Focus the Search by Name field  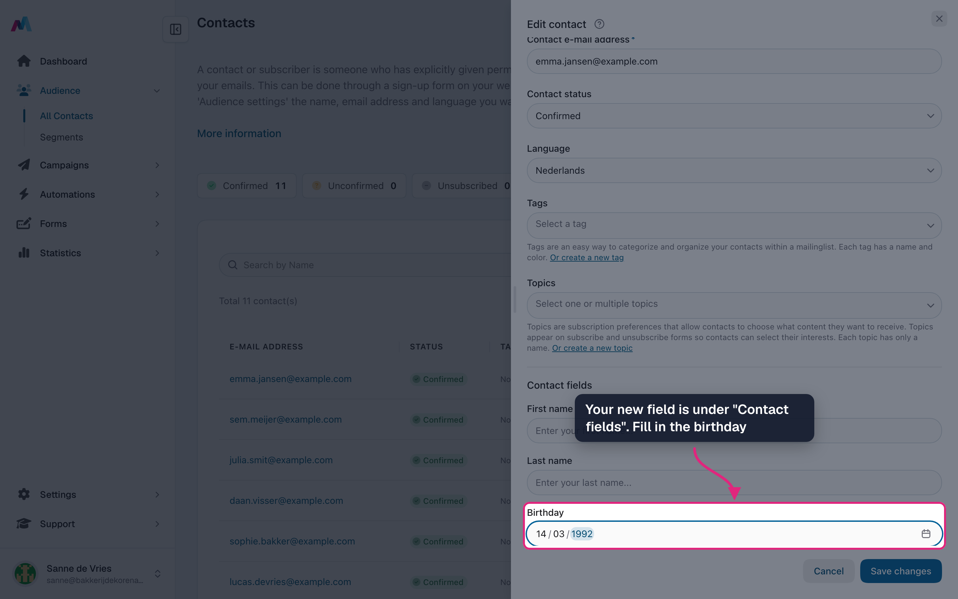coord(364,265)
